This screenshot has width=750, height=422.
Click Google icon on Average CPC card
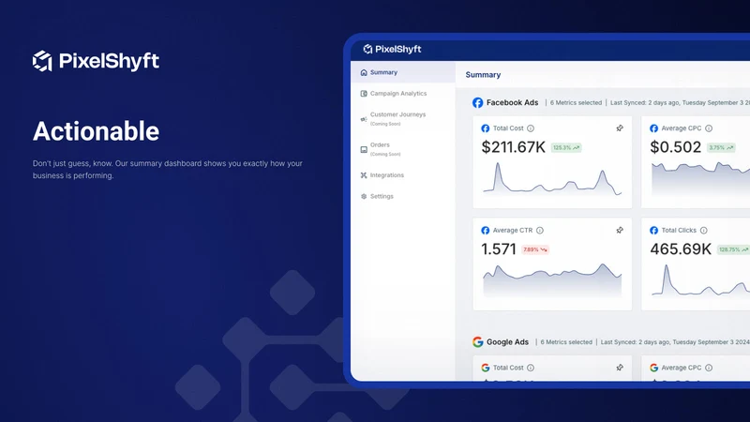653,368
